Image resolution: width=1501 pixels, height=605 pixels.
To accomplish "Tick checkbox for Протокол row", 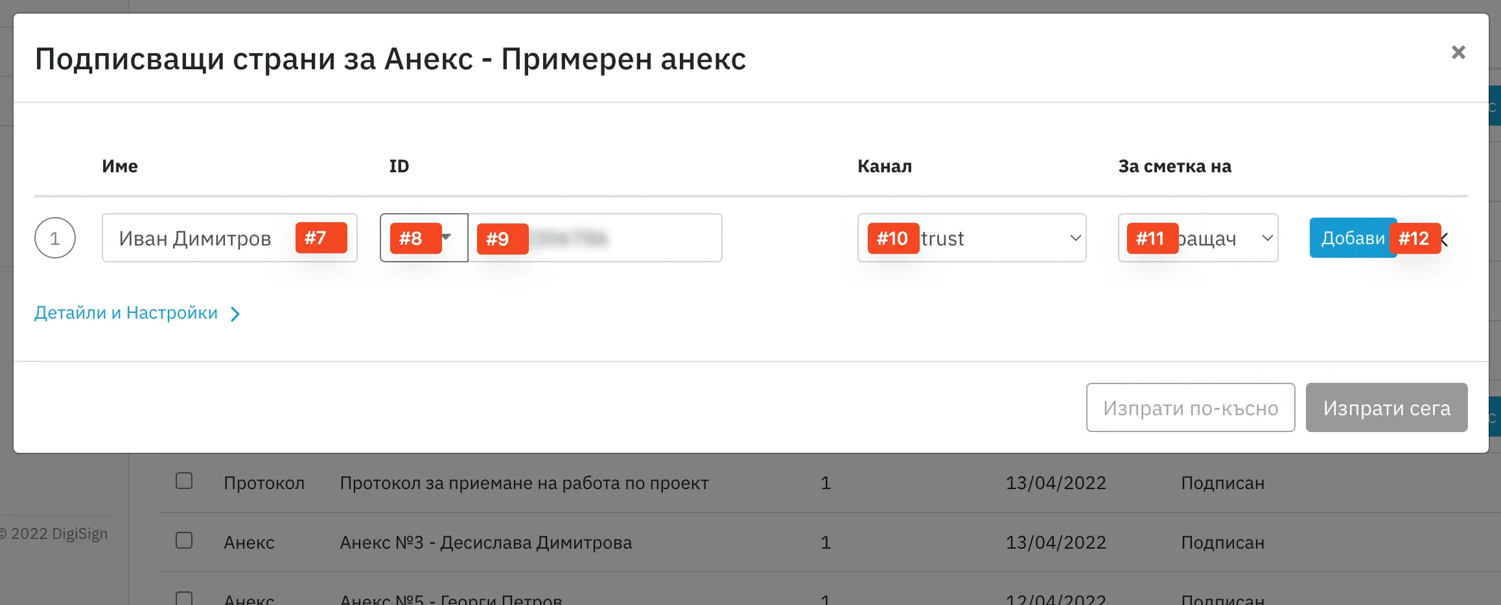I will [184, 481].
